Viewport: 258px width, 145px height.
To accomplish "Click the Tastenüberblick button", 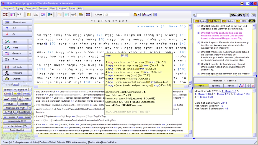I will tap(17, 131).
